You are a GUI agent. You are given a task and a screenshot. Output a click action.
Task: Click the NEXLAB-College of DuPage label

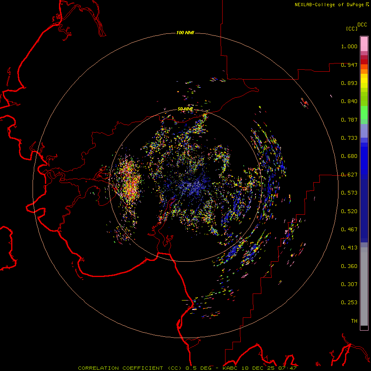pos(329,5)
